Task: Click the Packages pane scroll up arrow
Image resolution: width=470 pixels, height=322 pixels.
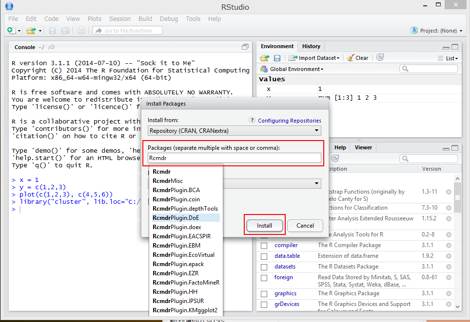Action: 457,179
